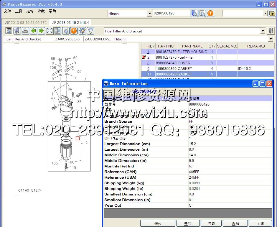277x227 pixels.
Task: Click the part number search field
Action: [171, 13]
